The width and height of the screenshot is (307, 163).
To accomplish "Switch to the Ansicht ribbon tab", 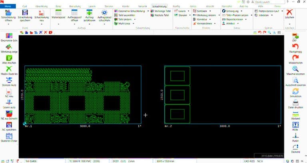I will pyautogui.click(x=209, y=7).
